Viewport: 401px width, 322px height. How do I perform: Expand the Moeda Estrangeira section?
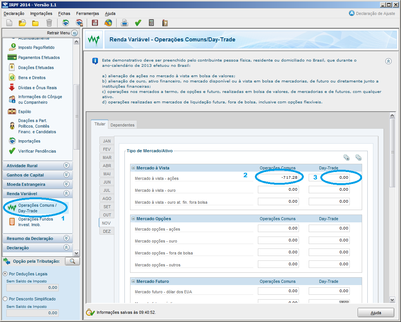point(67,184)
